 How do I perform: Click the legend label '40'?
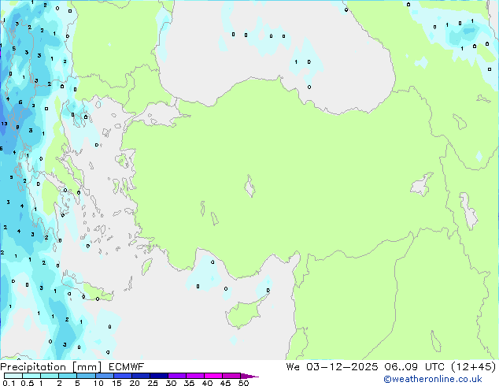coord(207,383)
